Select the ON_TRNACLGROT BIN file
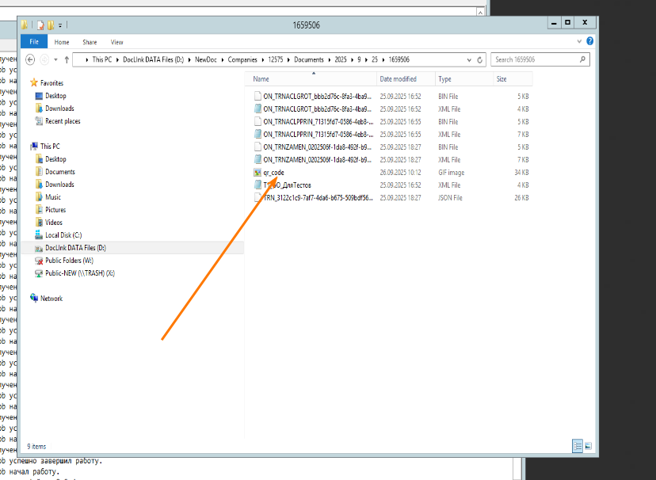The width and height of the screenshot is (656, 480). coord(318,97)
